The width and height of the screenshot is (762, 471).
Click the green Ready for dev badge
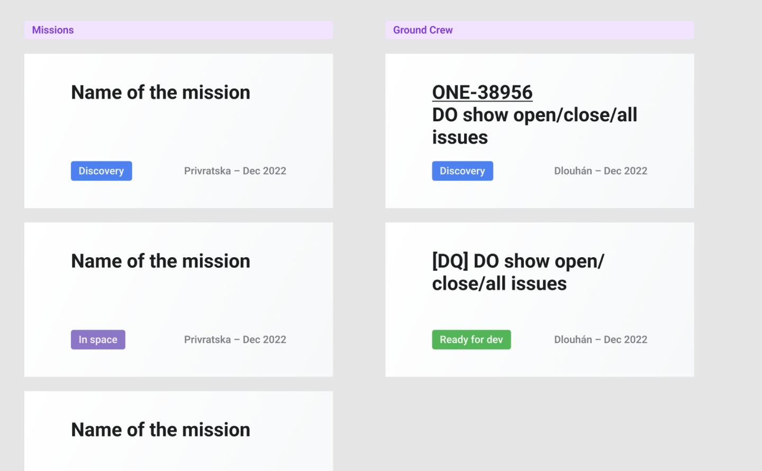(x=471, y=340)
